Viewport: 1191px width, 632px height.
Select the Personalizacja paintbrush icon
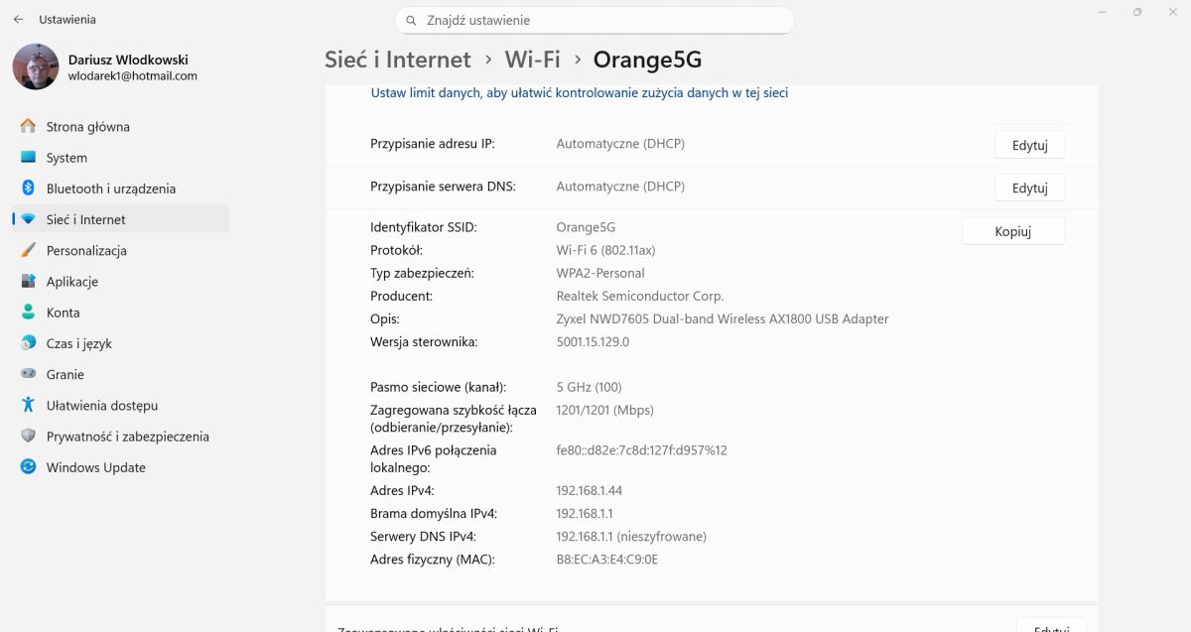pos(28,250)
